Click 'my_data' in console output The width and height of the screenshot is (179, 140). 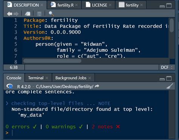31,115
